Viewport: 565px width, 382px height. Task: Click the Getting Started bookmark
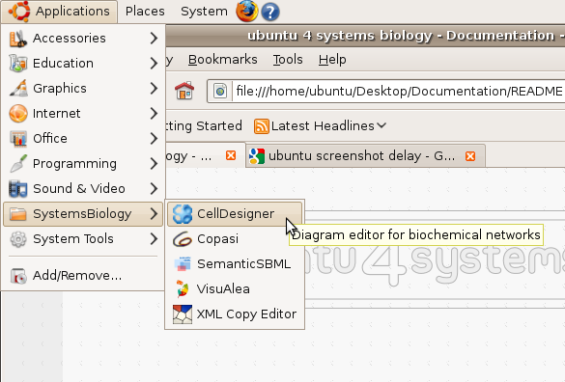coord(204,126)
